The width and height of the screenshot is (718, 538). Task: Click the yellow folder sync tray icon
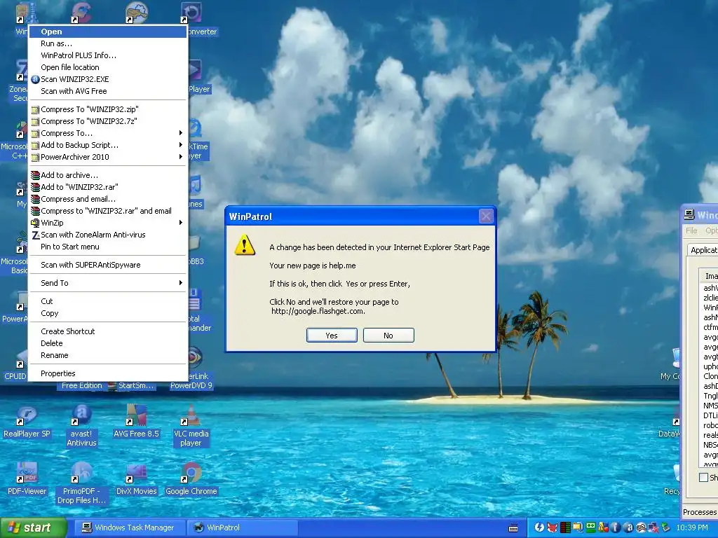point(578,527)
